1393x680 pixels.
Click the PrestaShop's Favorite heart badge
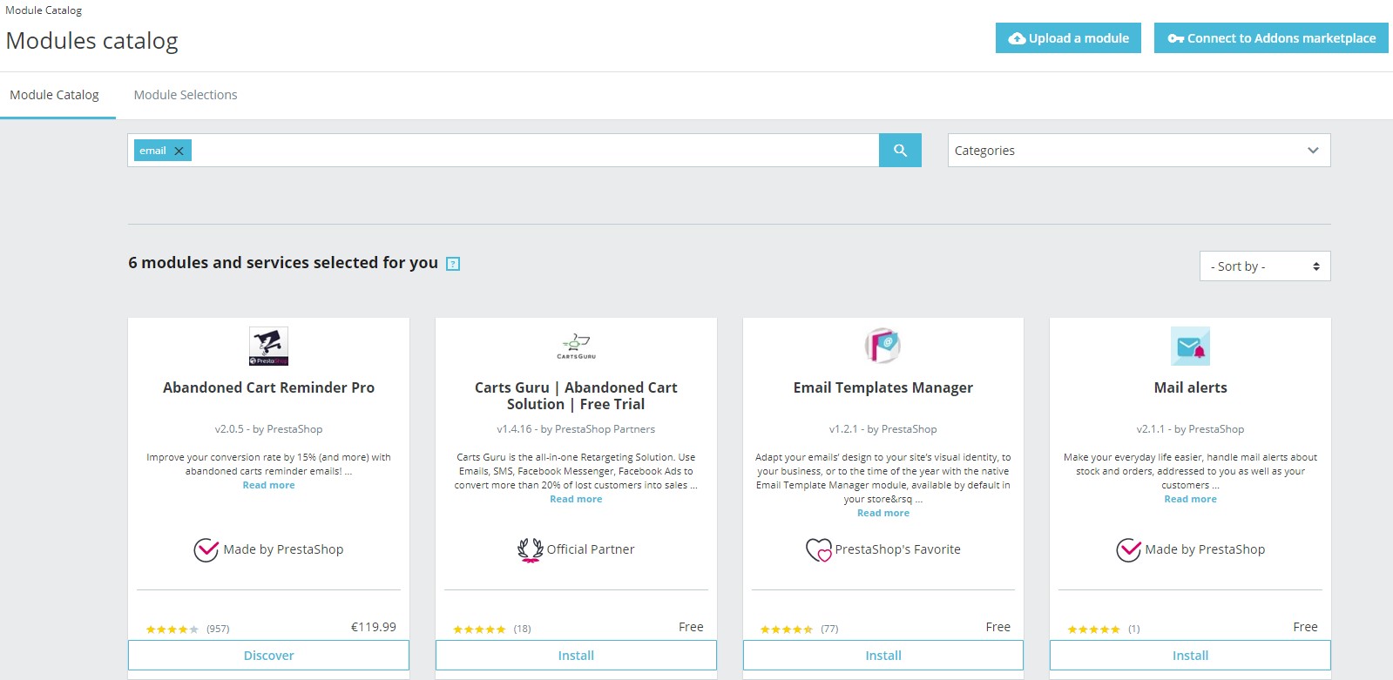pos(883,549)
